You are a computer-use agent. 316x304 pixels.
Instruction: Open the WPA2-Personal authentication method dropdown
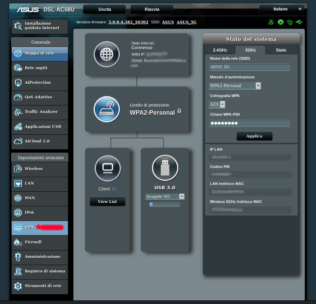(235, 85)
